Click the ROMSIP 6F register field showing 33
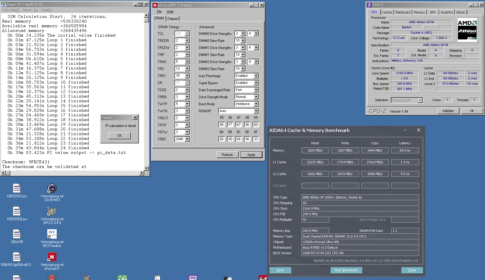 (256, 139)
